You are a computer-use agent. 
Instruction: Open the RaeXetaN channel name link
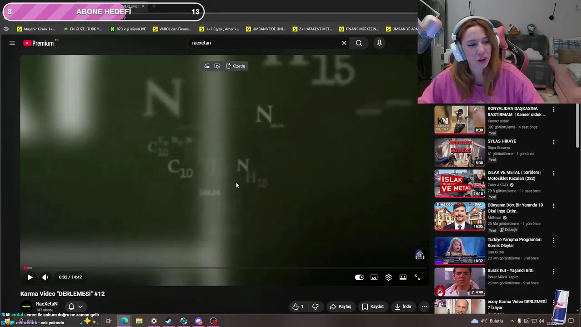point(47,304)
